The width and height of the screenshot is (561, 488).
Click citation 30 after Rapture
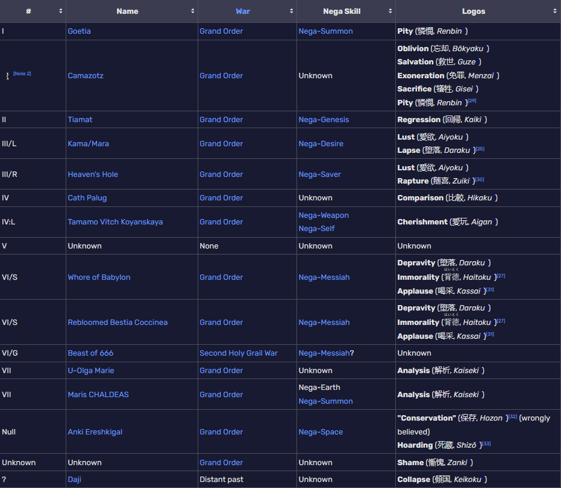pyautogui.click(x=480, y=179)
